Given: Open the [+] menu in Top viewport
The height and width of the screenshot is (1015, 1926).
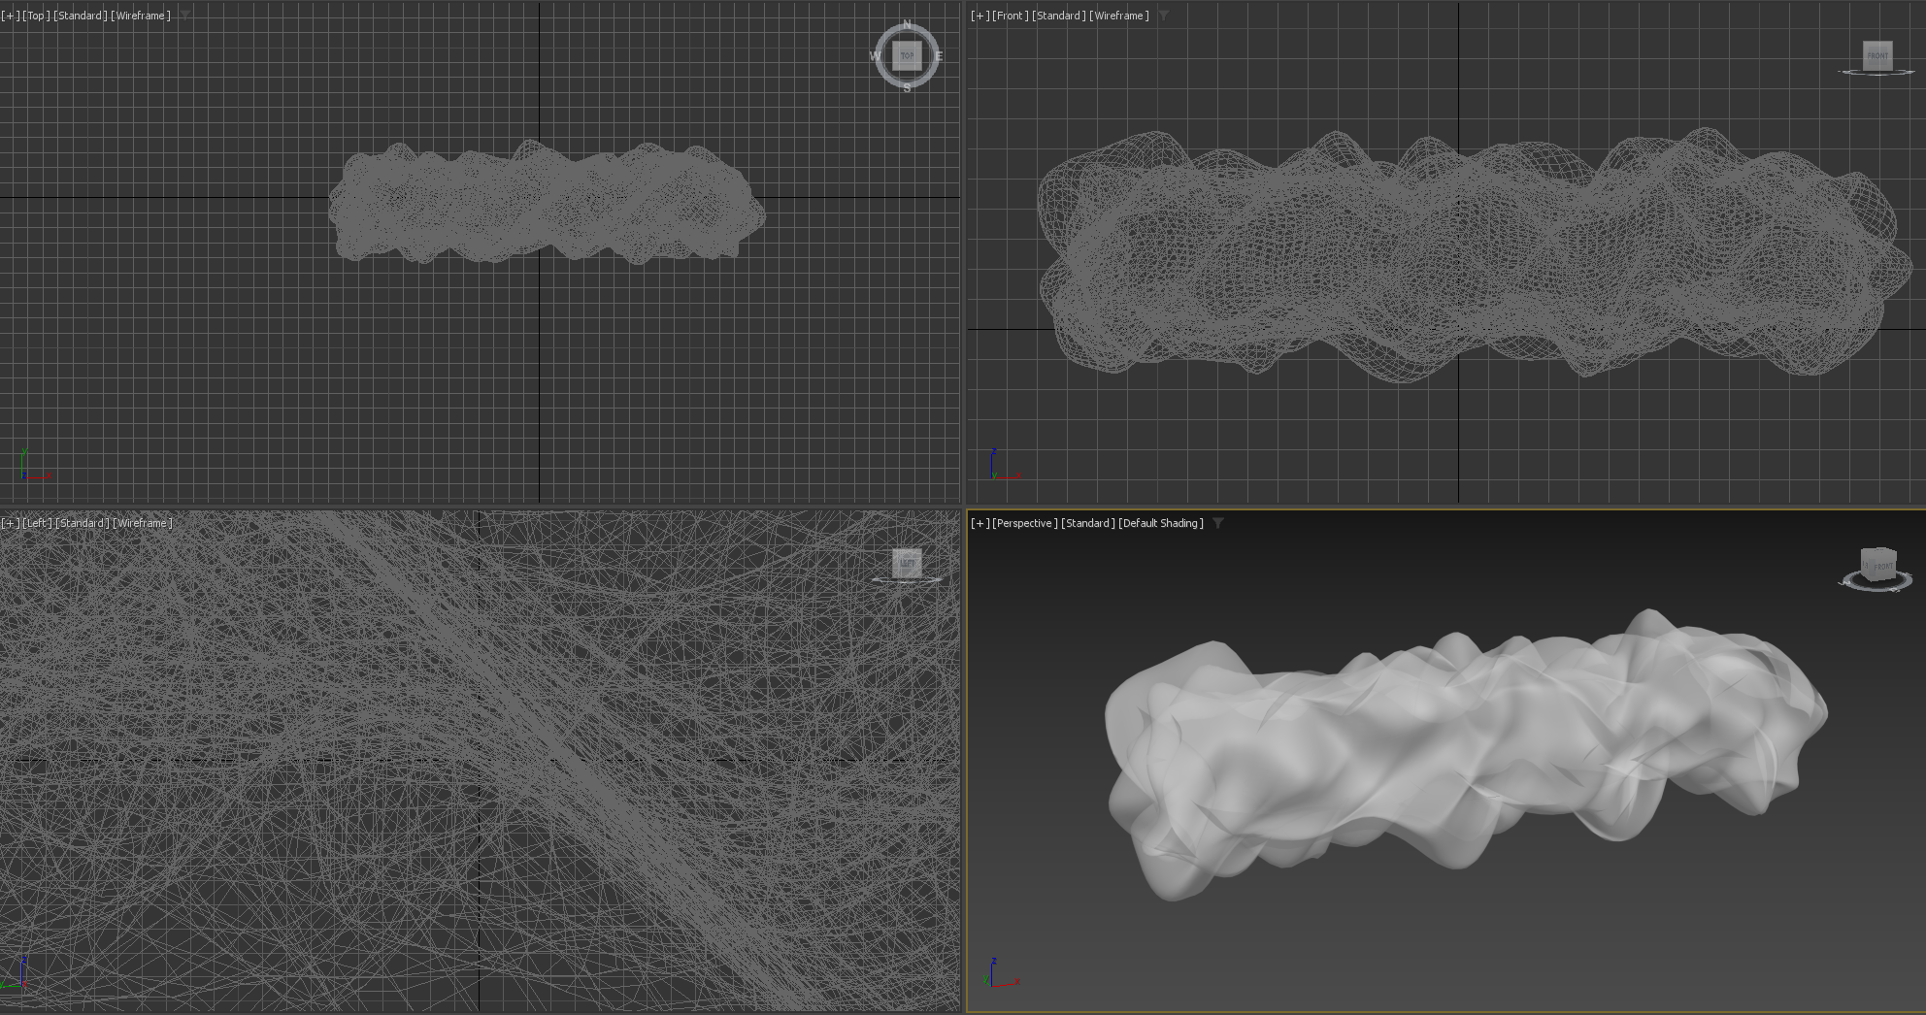Looking at the screenshot, I should tap(10, 16).
